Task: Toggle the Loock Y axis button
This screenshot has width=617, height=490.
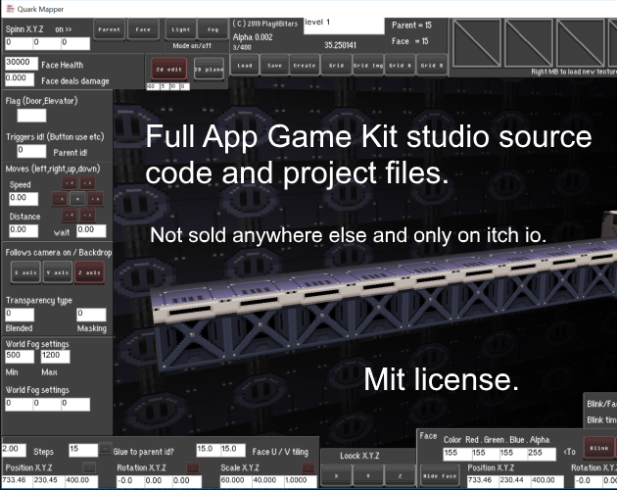Action: [x=368, y=475]
